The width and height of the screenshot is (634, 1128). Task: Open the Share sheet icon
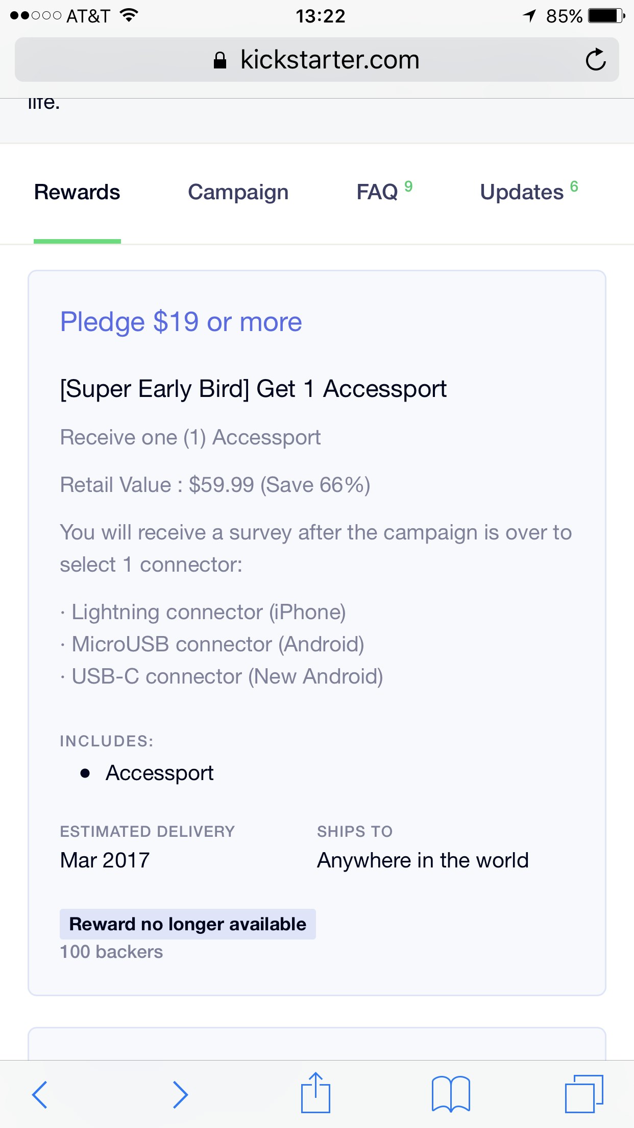[315, 1093]
